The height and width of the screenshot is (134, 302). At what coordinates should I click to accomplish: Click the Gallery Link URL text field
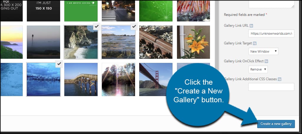[x=271, y=33]
